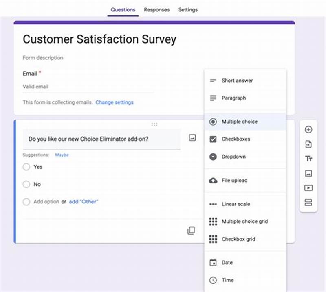The width and height of the screenshot is (326, 292).
Task: Click the Add question plus icon
Action: [x=308, y=129]
